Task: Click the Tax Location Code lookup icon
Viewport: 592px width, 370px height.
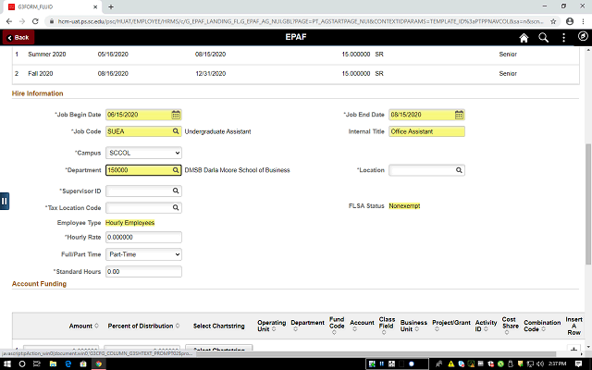Action: point(176,207)
